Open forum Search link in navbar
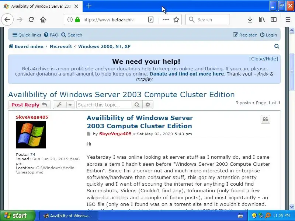This screenshot has width=295, height=221. [72, 35]
